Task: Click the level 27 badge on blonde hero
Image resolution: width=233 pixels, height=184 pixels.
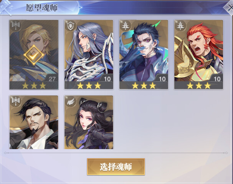Action: [52, 79]
